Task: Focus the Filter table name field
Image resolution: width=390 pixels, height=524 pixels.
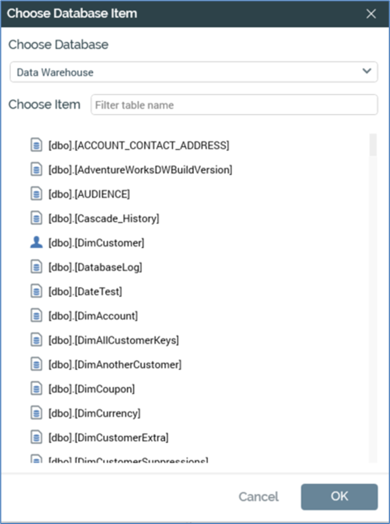Action: pyautogui.click(x=234, y=105)
